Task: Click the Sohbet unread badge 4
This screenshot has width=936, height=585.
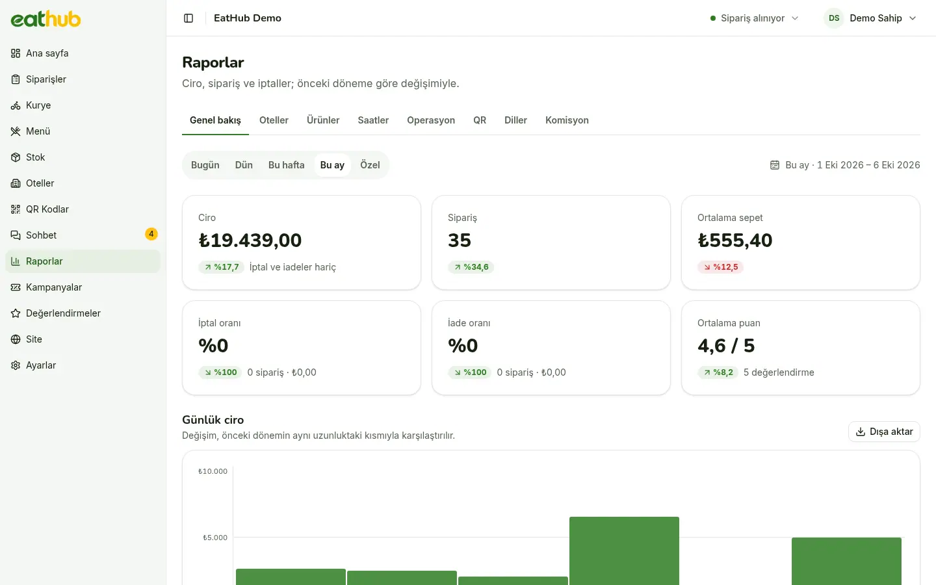Action: [x=151, y=234]
